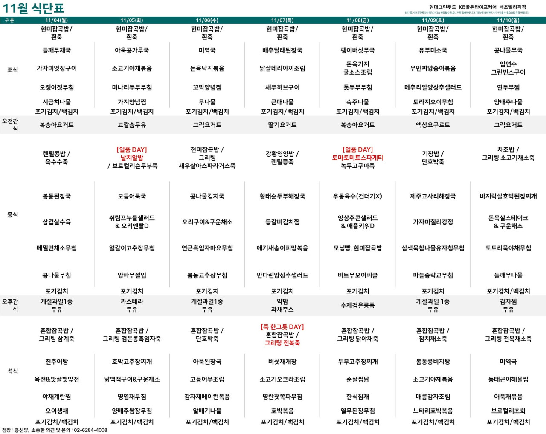Select the 11/07(목) column header
Viewport: 546px width, 434px height.
[282, 20]
